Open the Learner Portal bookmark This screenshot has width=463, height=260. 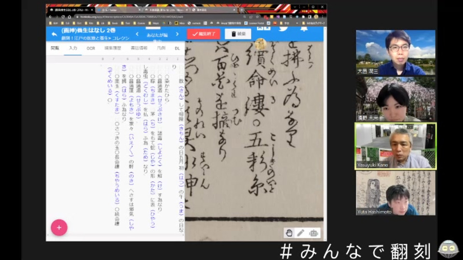(x=254, y=23)
